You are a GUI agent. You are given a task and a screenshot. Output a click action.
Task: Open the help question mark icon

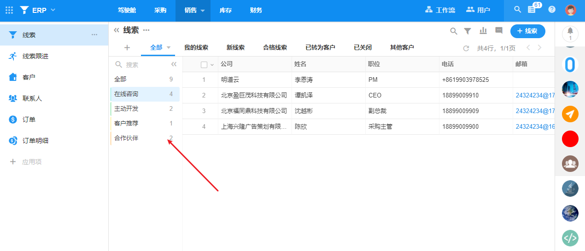pyautogui.click(x=552, y=10)
